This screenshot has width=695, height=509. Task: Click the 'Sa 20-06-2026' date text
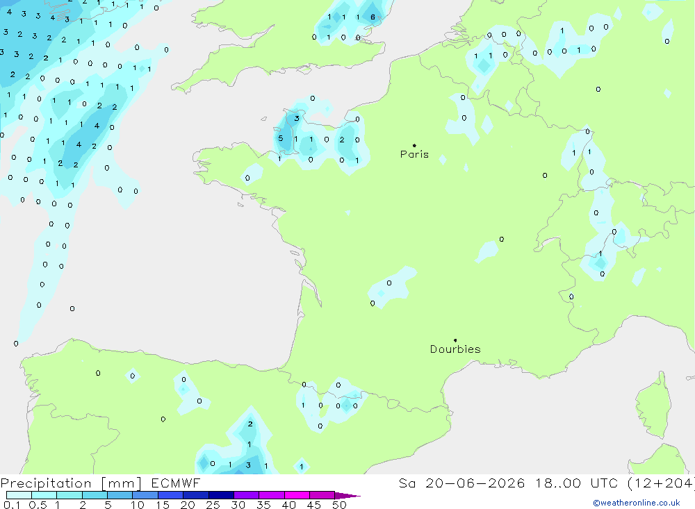(x=461, y=483)
